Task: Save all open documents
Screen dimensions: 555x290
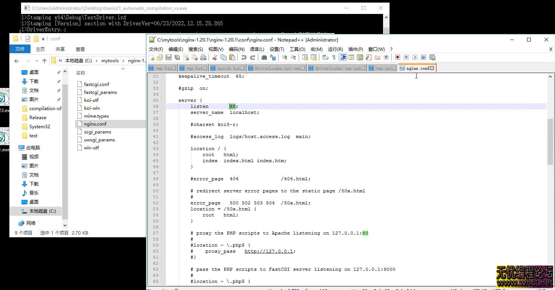Action: click(x=176, y=57)
